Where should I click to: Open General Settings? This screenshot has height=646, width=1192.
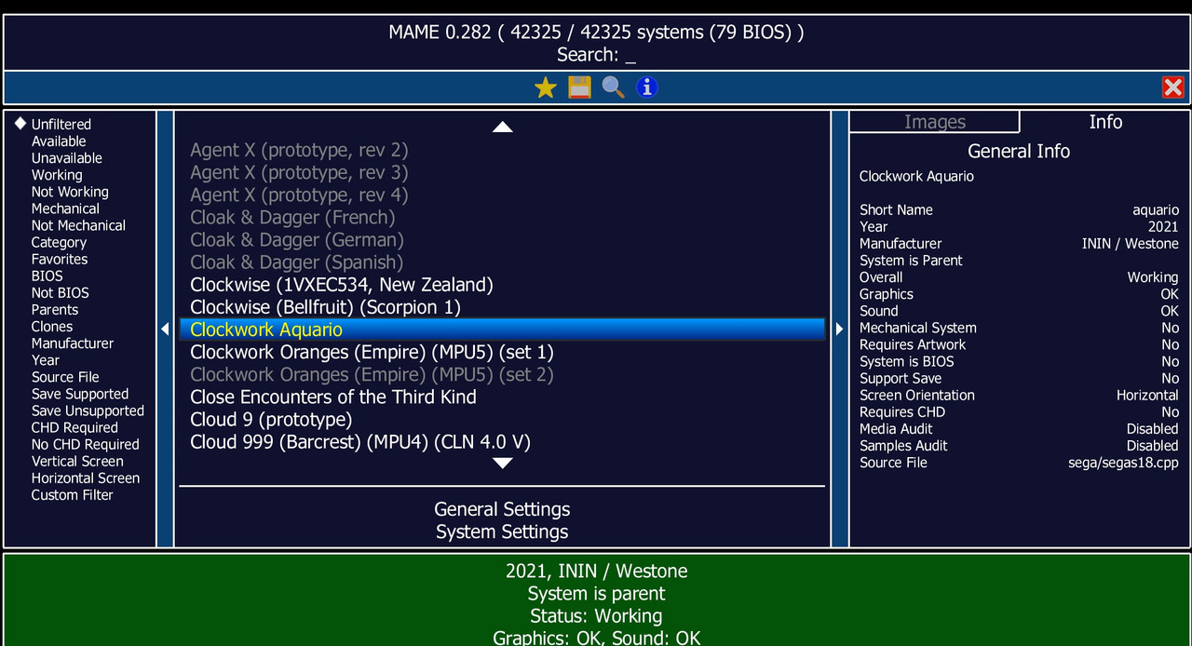click(x=502, y=509)
